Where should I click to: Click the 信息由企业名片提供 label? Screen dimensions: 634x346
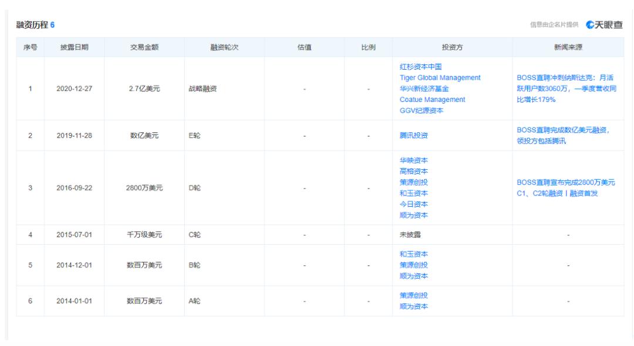pos(554,25)
